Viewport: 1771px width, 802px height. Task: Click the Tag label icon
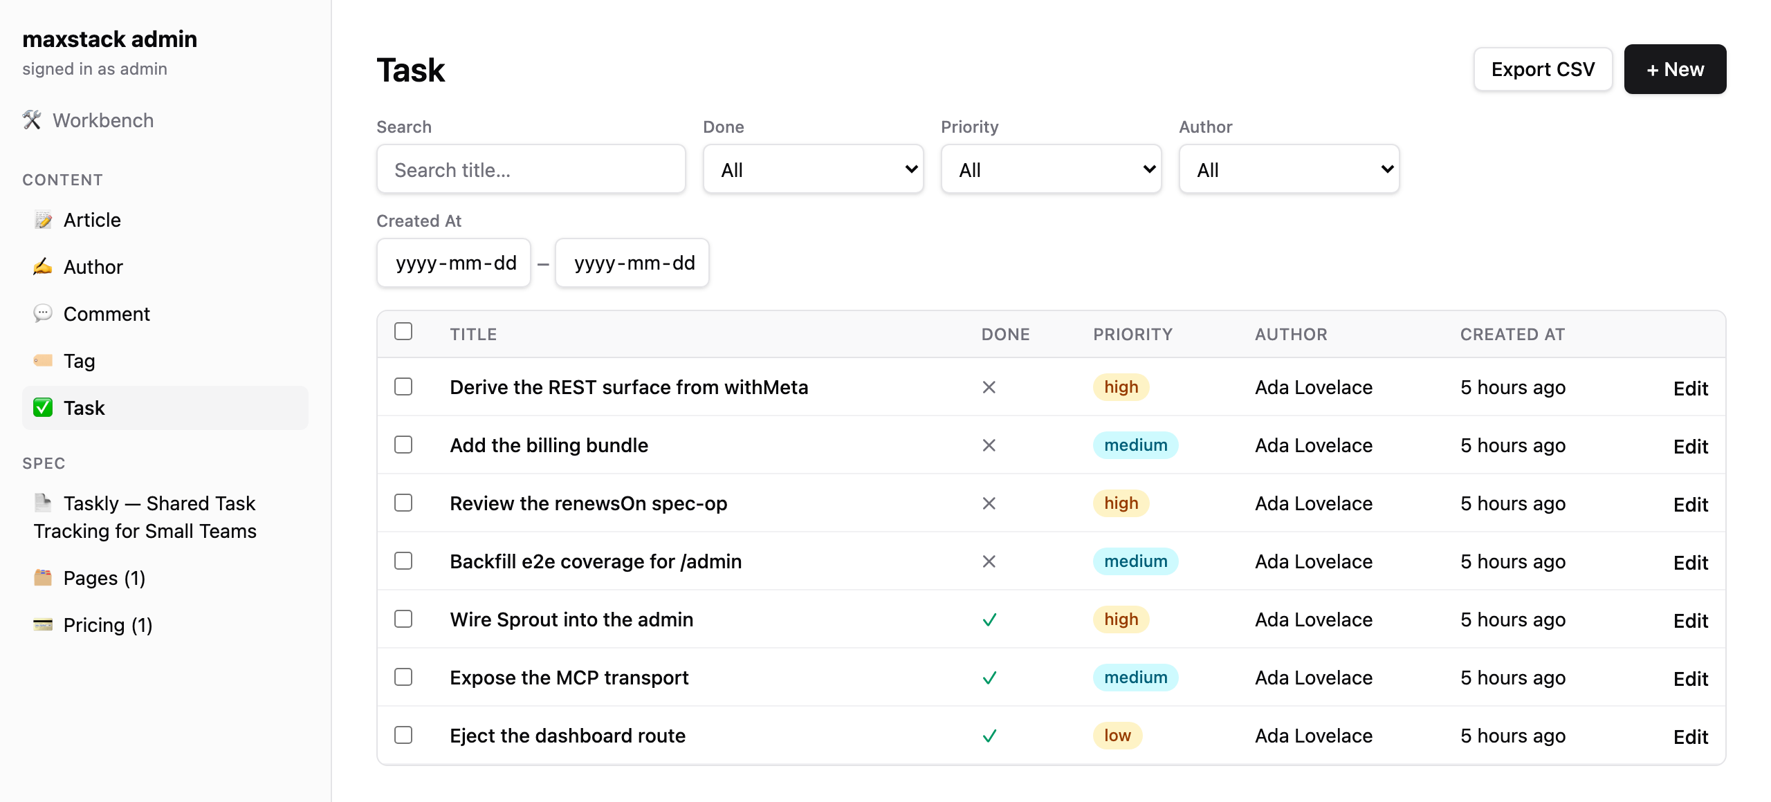point(43,361)
